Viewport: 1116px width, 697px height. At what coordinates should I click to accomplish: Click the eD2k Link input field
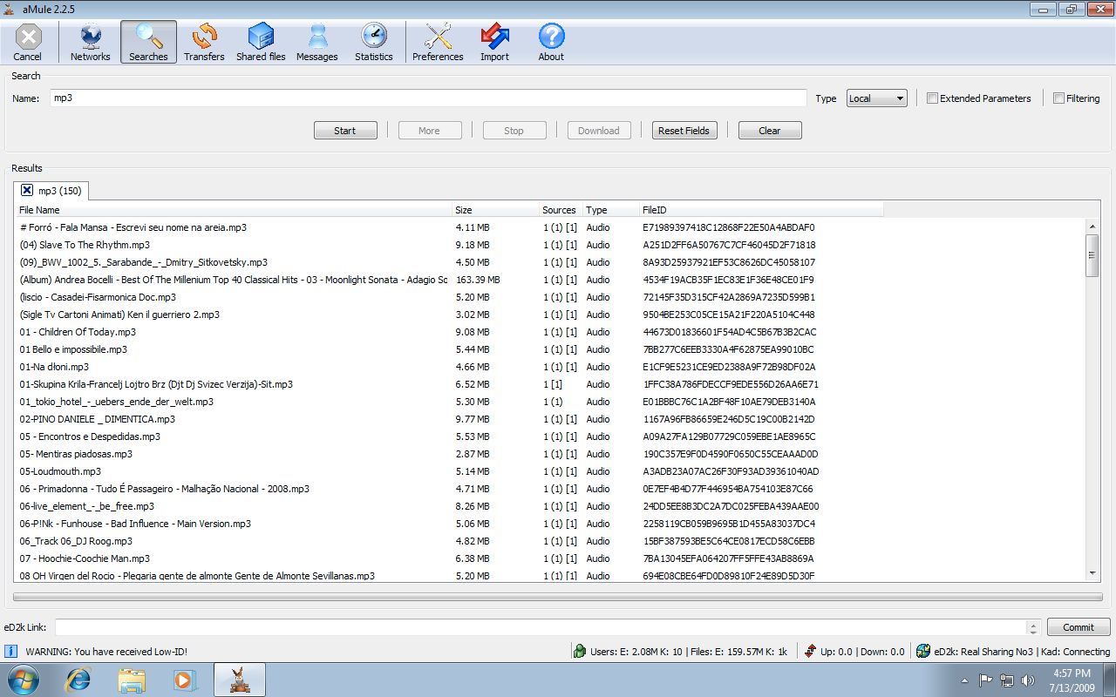pos(541,627)
